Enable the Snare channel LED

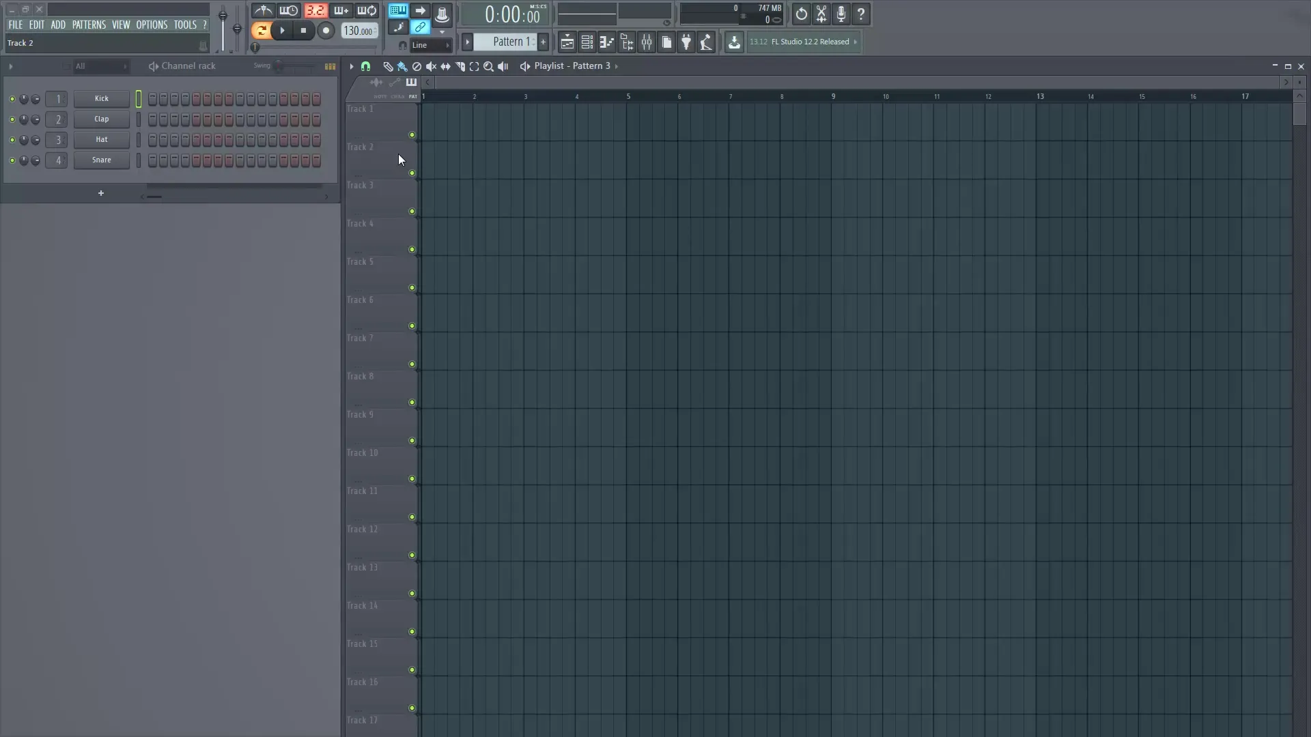point(12,160)
